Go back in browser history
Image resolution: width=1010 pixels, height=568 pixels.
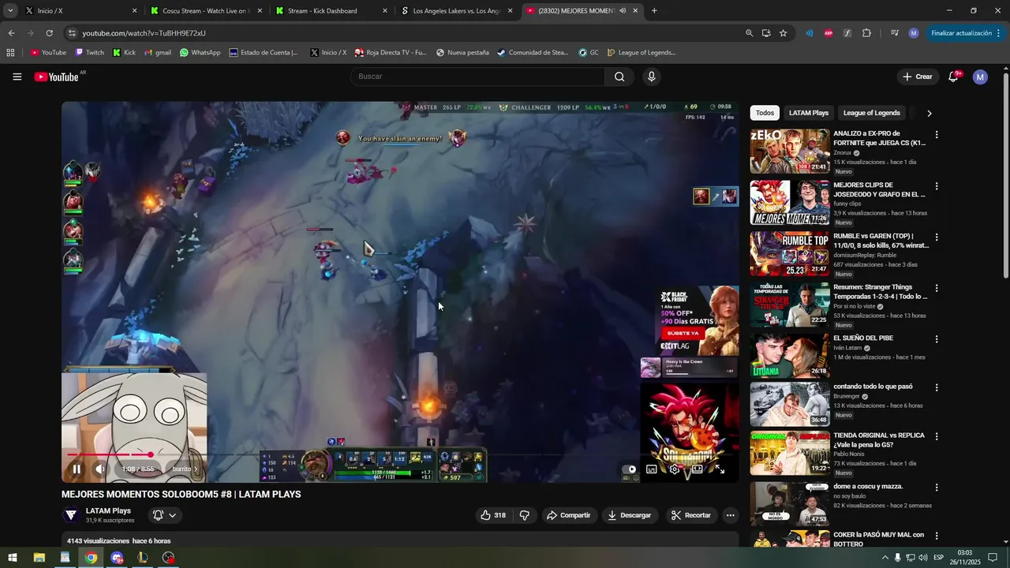11,33
